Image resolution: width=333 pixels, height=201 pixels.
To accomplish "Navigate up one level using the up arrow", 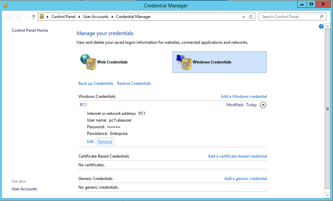I will pyautogui.click(x=32, y=16).
